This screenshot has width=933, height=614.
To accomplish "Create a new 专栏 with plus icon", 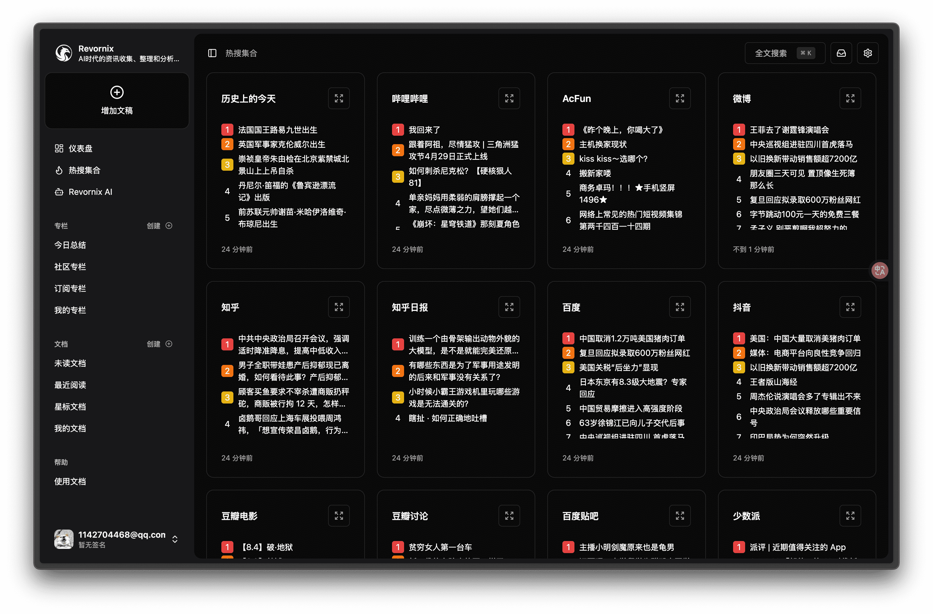I will (169, 226).
